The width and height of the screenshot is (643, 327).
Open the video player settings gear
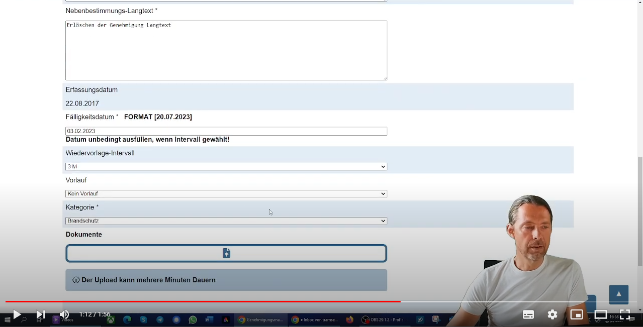coord(552,314)
